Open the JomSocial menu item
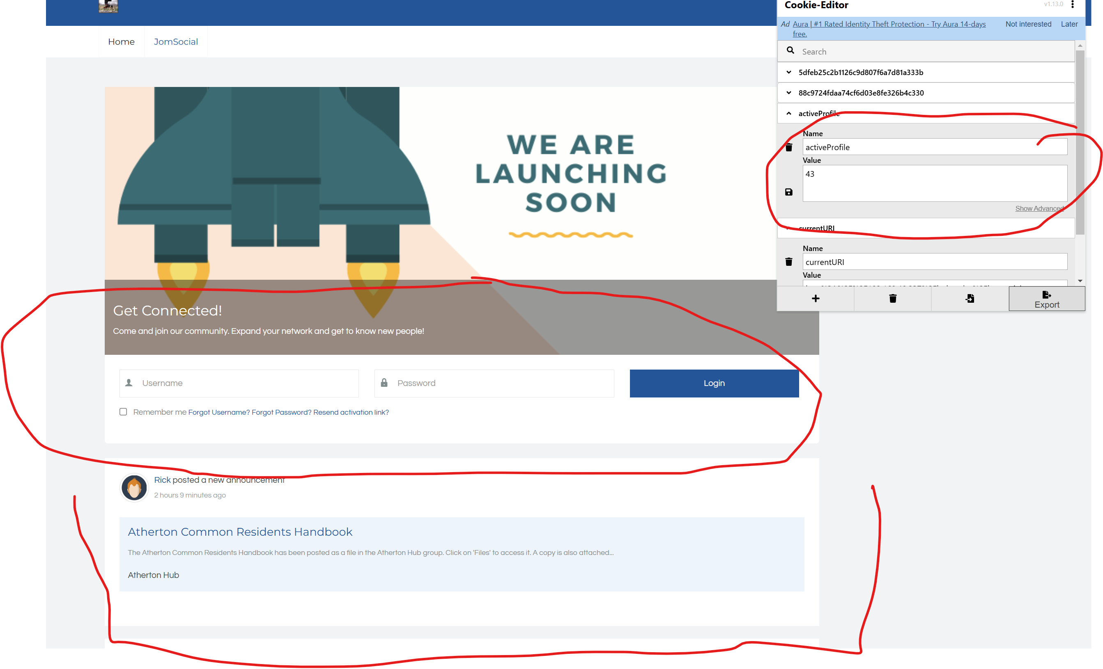Image resolution: width=1103 pixels, height=669 pixels. (x=175, y=41)
